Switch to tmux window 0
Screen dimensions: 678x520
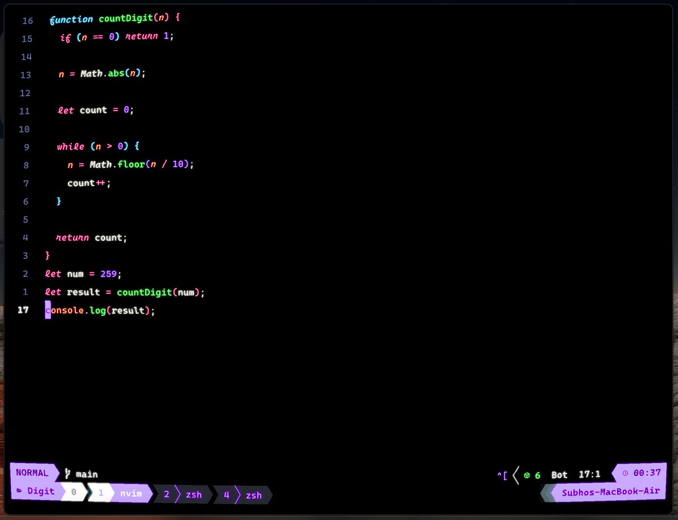(x=74, y=493)
